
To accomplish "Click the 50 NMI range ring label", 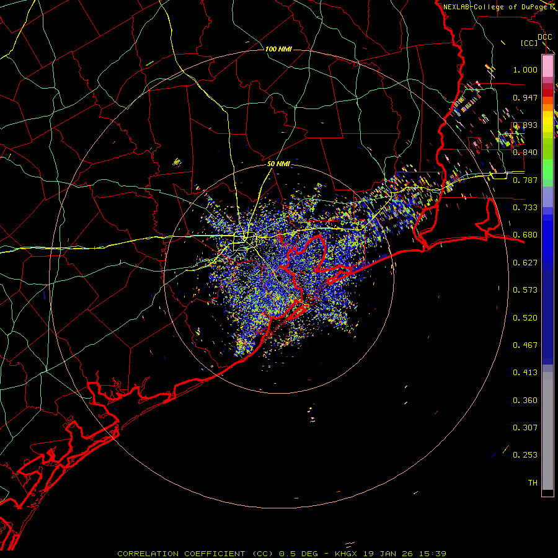I will click(278, 164).
